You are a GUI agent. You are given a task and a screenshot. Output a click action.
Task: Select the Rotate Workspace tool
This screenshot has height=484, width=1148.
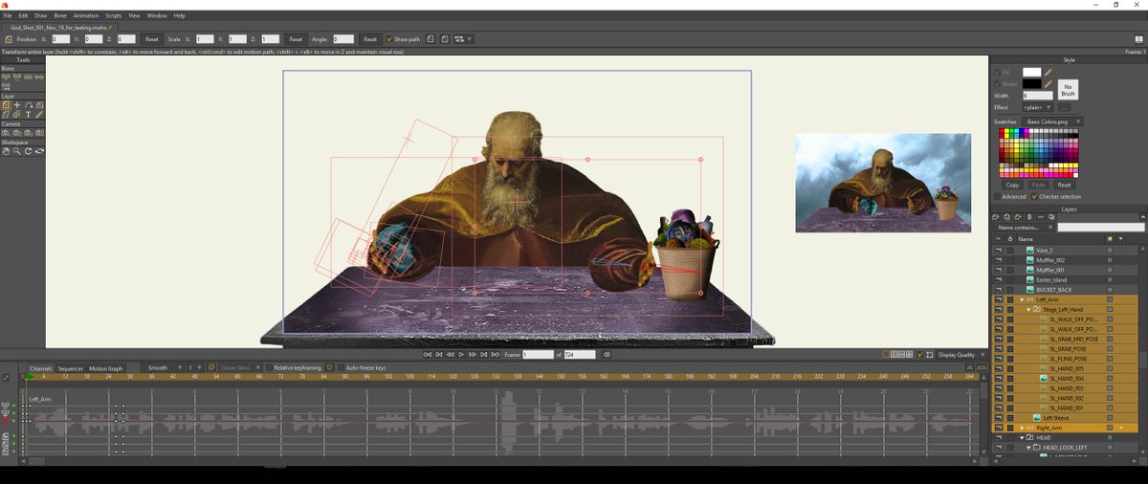(x=29, y=151)
